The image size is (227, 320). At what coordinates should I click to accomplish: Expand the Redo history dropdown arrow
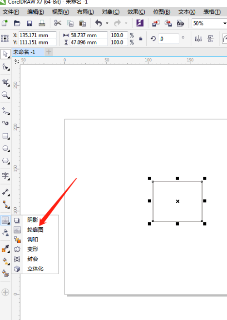[126, 23]
